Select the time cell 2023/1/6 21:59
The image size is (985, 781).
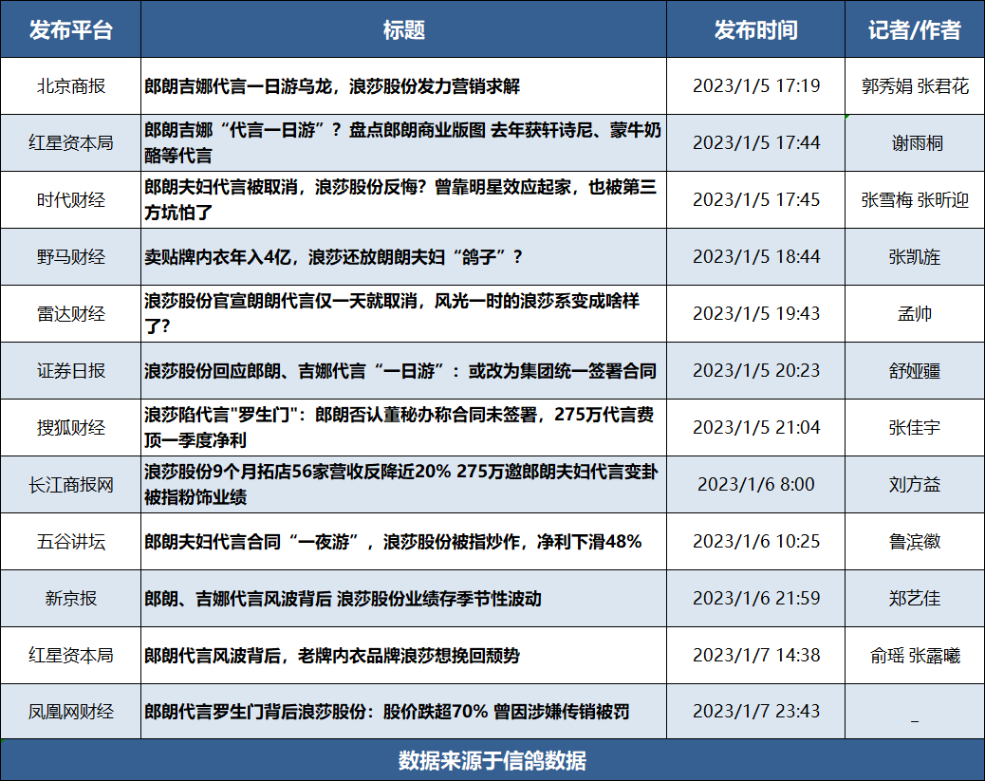point(755,598)
